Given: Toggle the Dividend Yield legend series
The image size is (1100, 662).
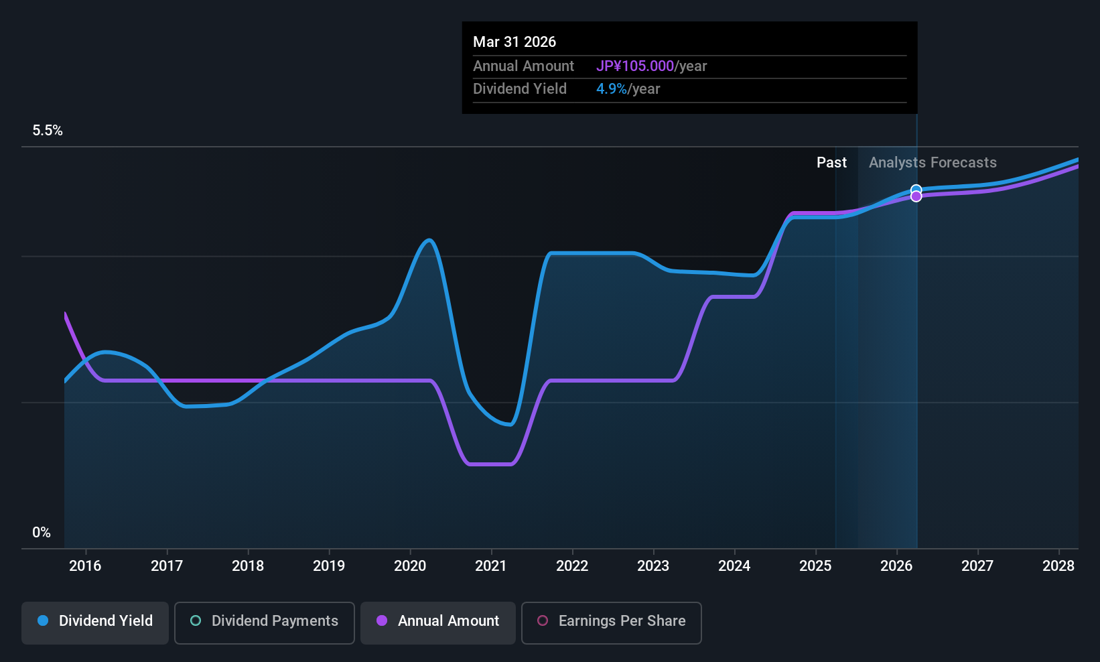Looking at the screenshot, I should tap(95, 622).
